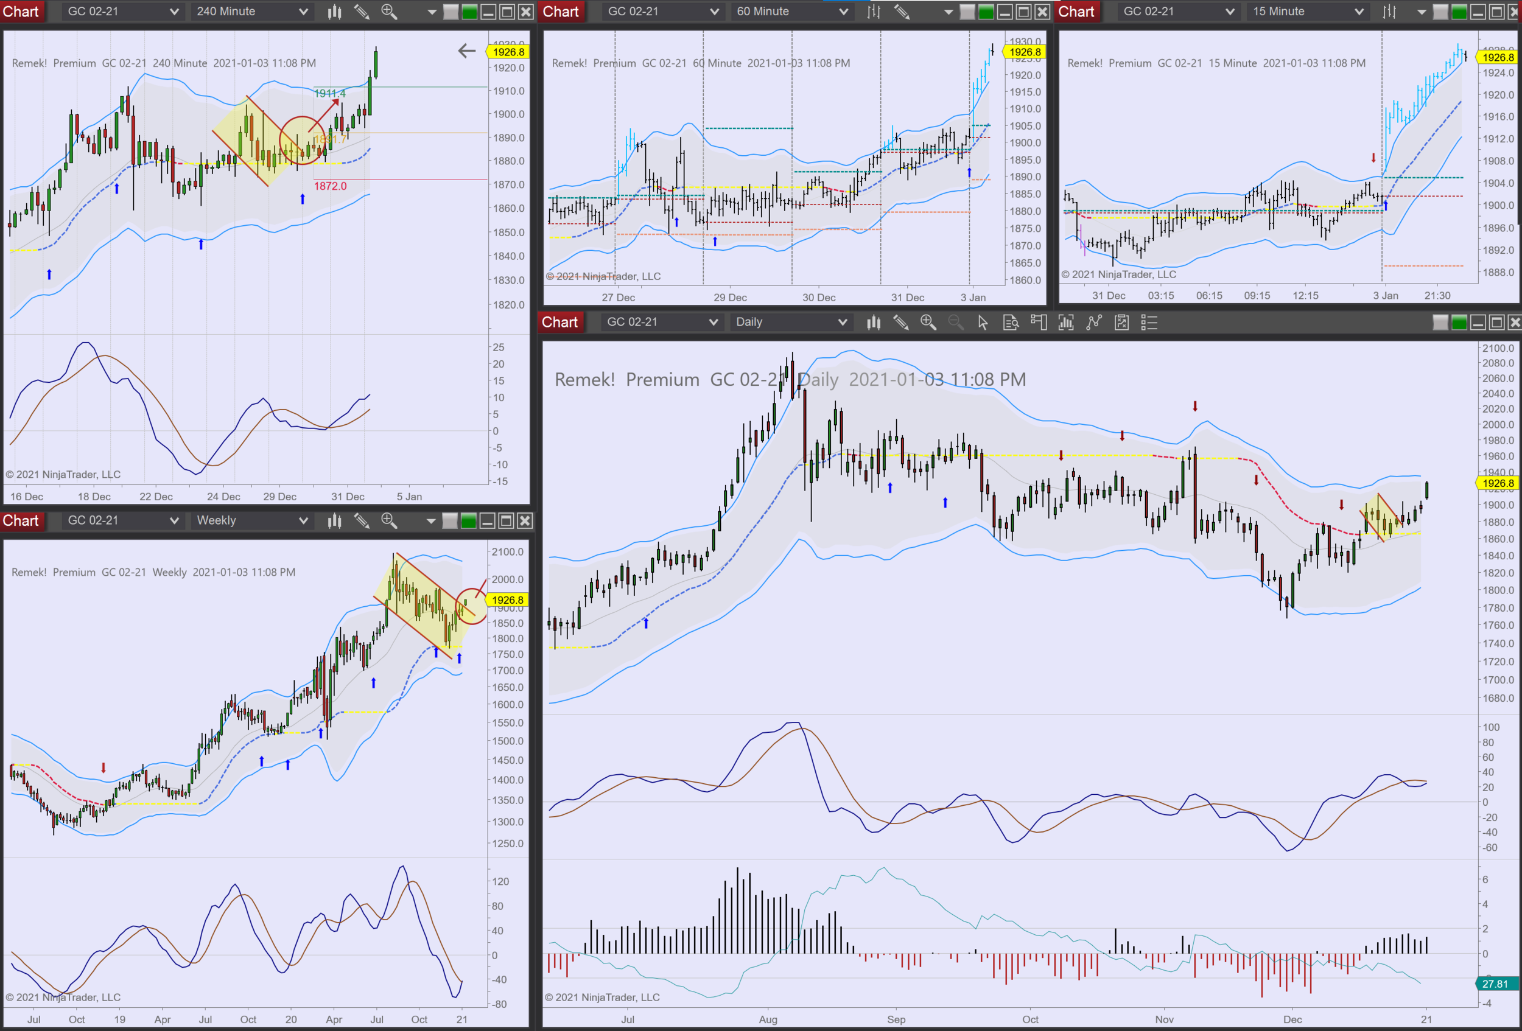Open drawing tools pencil in Daily chart toolbar

[x=901, y=322]
